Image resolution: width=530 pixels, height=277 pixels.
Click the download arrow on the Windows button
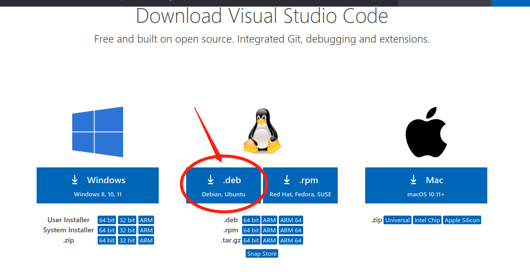(x=75, y=180)
